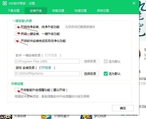
Task: Click the 升级设置 section title
Action: pos(17,84)
